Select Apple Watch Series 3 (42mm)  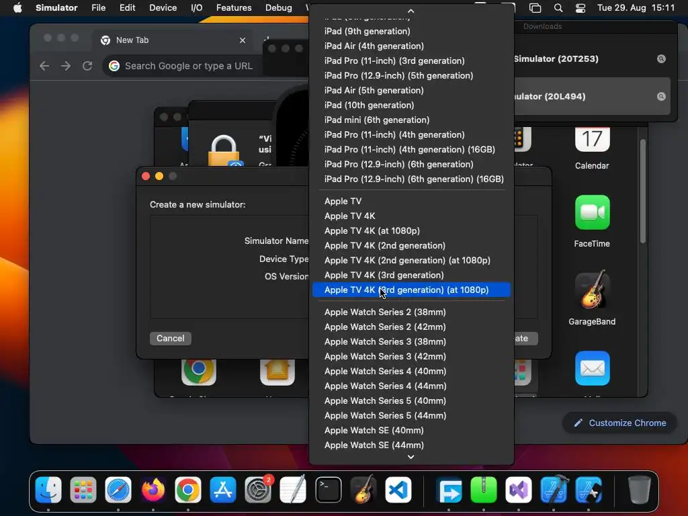pos(412,356)
